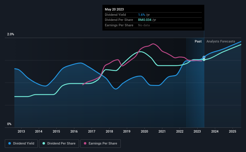Click the 2013 x-axis label
This screenshot has width=246, height=152.
click(21, 131)
